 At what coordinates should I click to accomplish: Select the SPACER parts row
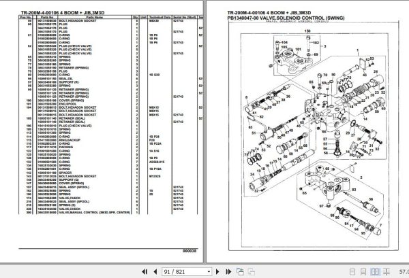coord(110,173)
